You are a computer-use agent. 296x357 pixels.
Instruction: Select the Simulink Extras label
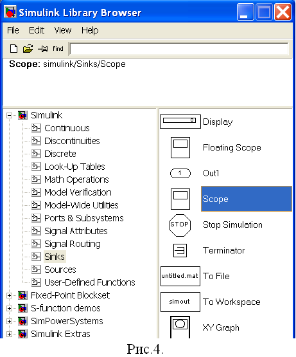coord(60,334)
